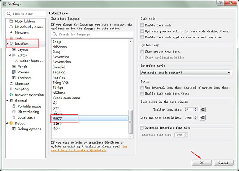Screen dimensions: 239x171
Task: Click the Editor icon
Action: pyautogui.click(x=14, y=55)
